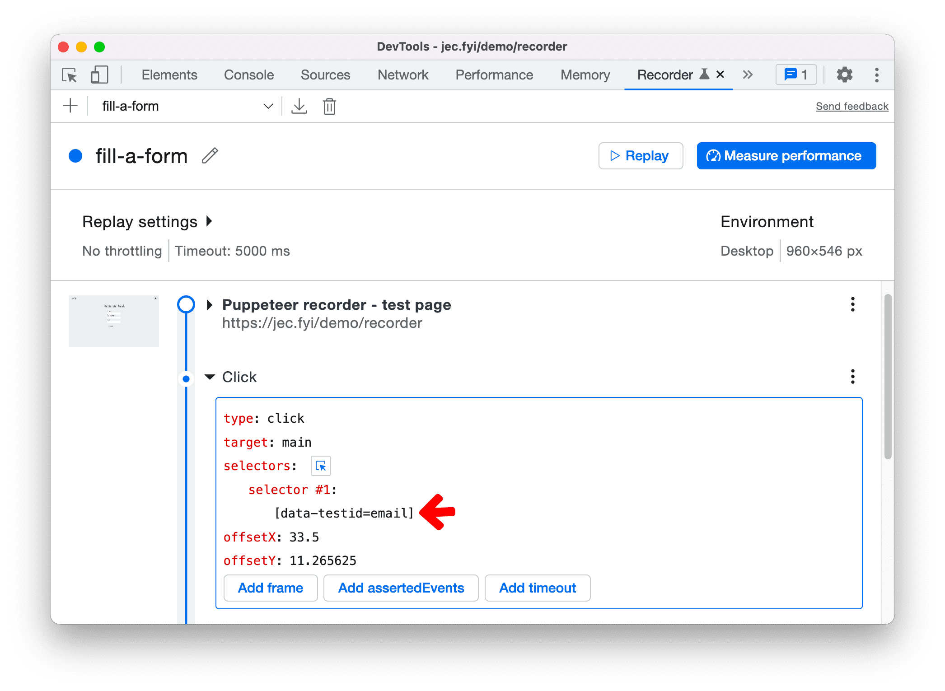Image resolution: width=945 pixels, height=691 pixels.
Task: Click Measure performance button
Action: [782, 155]
